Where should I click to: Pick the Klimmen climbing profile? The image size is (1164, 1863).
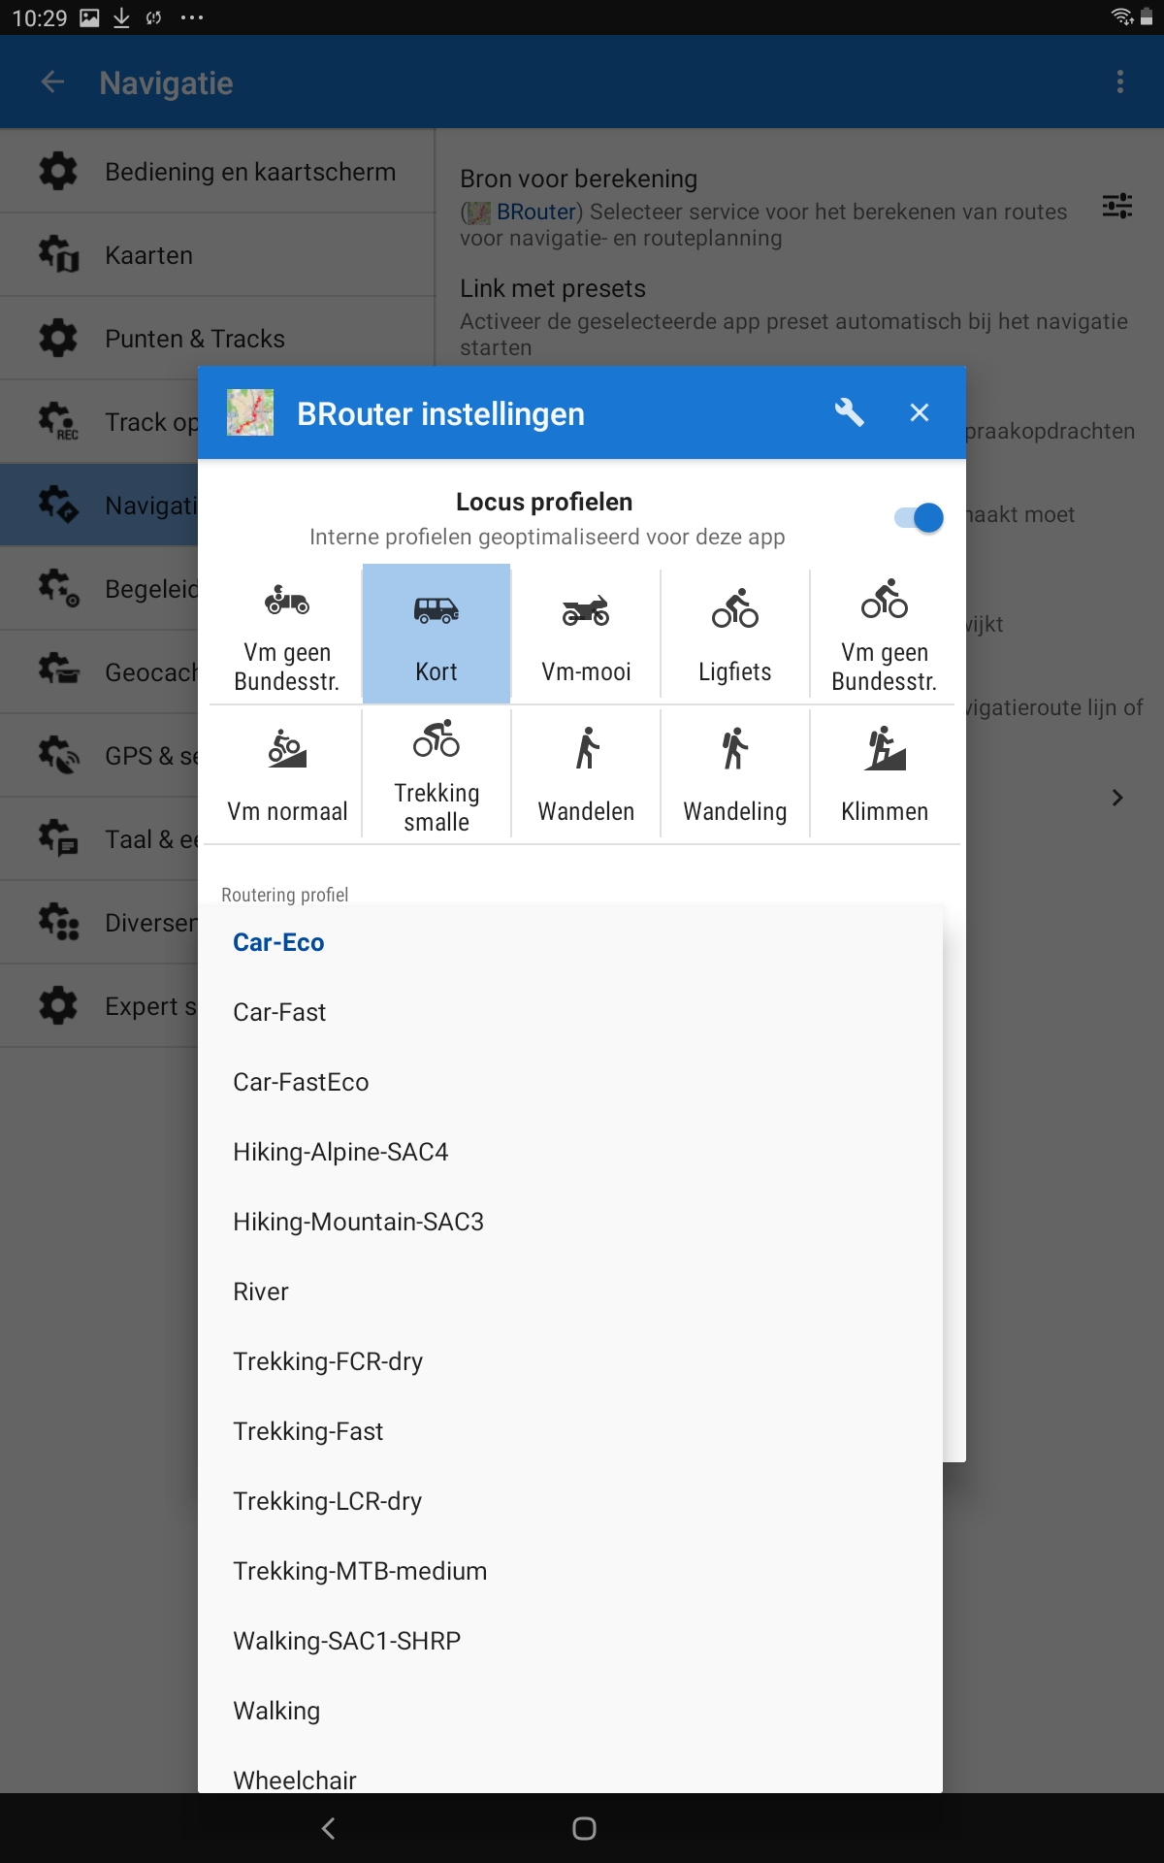point(885,773)
